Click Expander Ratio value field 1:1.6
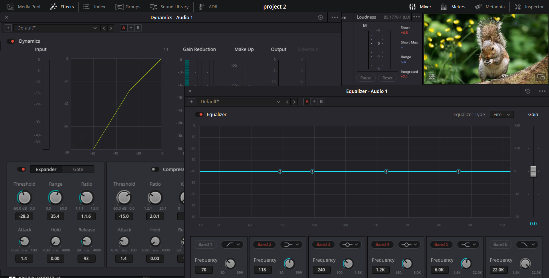 click(x=86, y=216)
